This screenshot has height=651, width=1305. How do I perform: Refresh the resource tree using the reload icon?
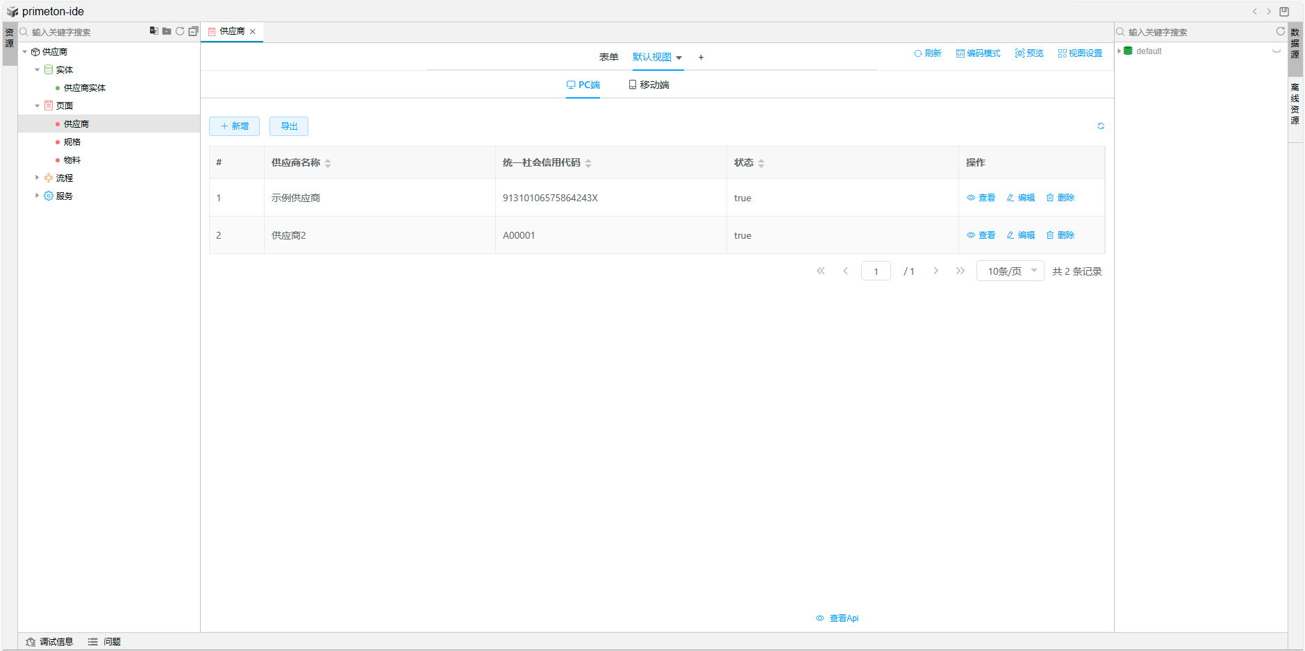coord(180,31)
